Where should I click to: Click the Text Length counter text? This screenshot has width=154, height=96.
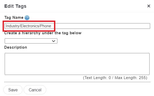115,78
